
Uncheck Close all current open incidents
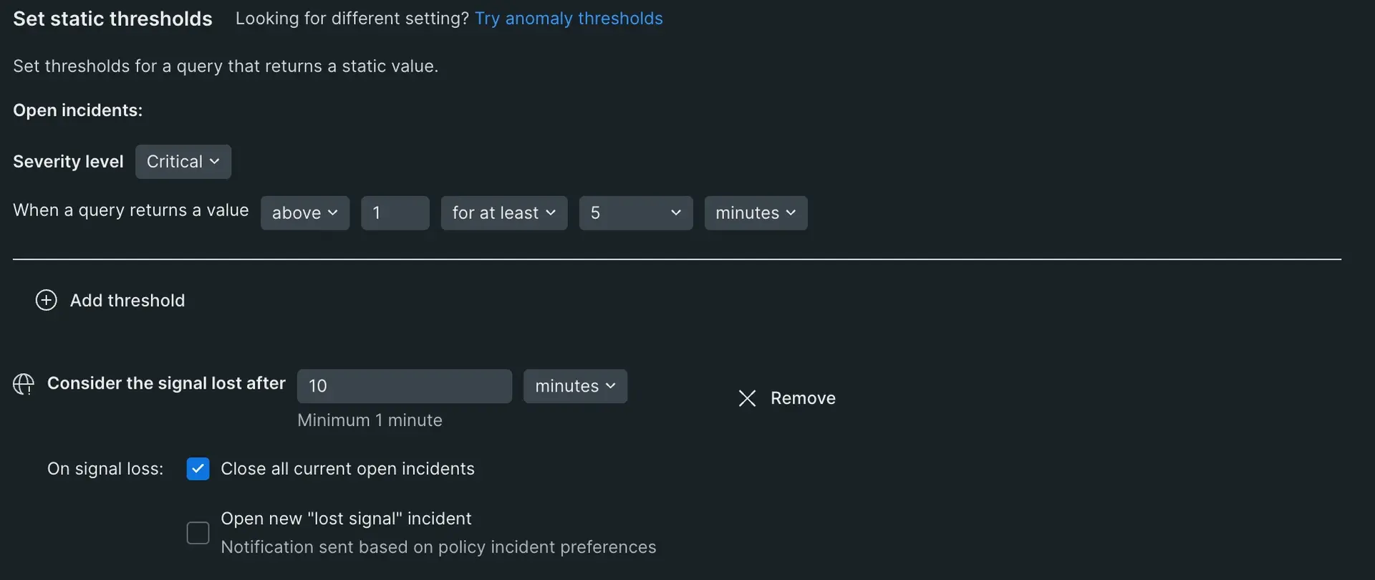coord(198,469)
